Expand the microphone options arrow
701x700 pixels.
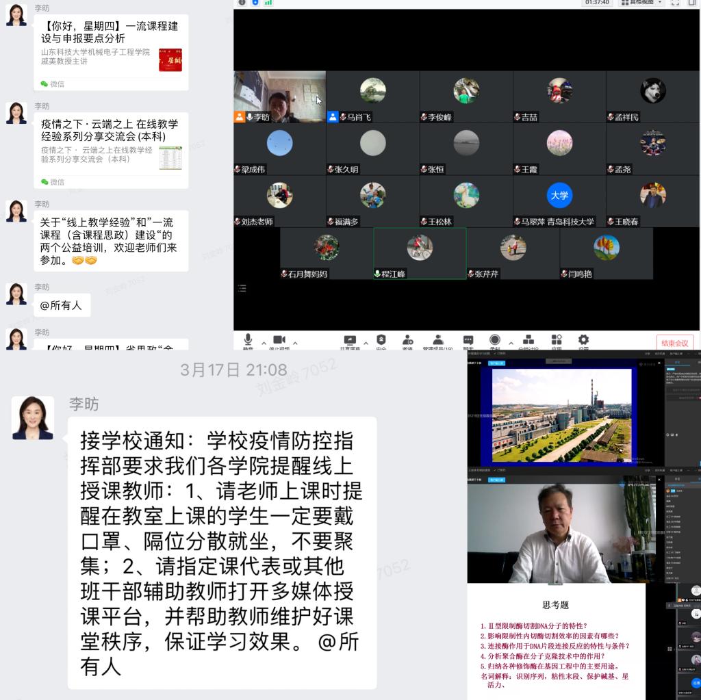pos(264,343)
